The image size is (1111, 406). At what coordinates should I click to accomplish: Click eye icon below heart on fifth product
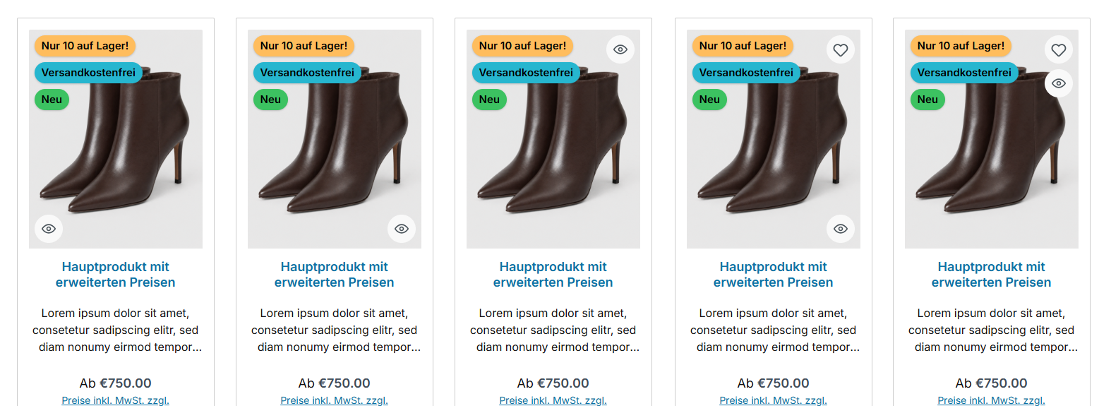1059,83
